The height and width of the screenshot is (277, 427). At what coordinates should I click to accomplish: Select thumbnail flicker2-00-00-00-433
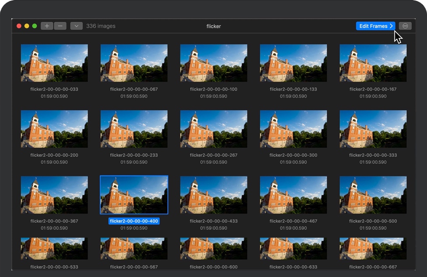pos(214,195)
